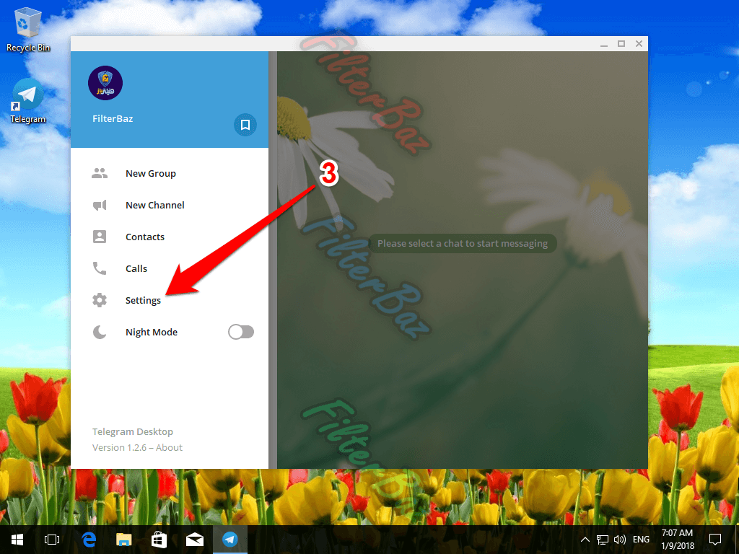This screenshot has width=739, height=554.
Task: Open the Windows Start menu
Action: click(17, 539)
